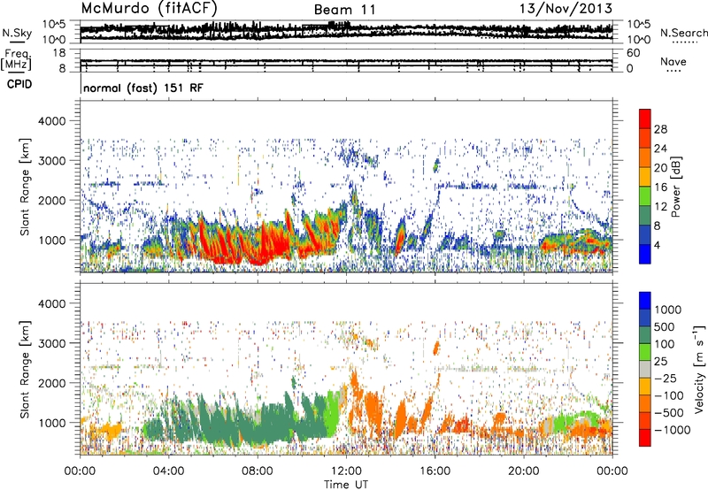Click the orange velocity patch near 16:00 at 3000 km
This screenshot has width=708, height=490.
pos(436,348)
